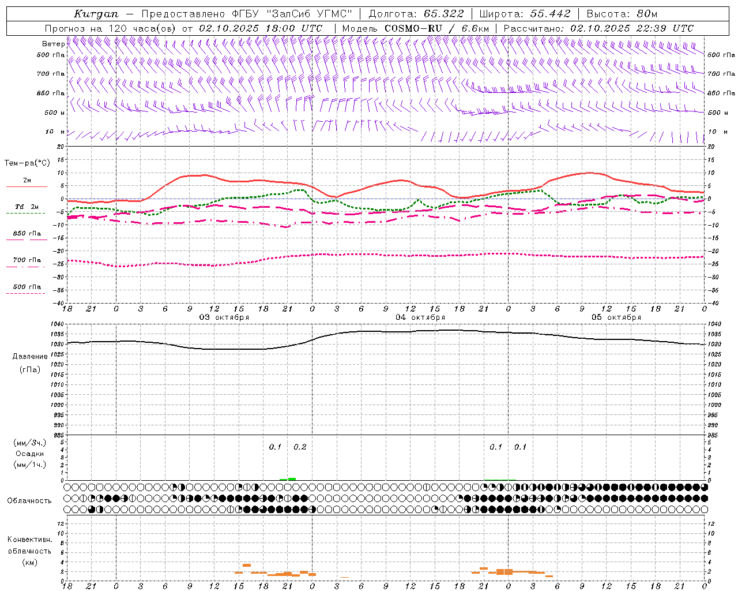The width and height of the screenshot is (738, 591).
Task: Click the 04 октября date label
Action: pyautogui.click(x=420, y=317)
